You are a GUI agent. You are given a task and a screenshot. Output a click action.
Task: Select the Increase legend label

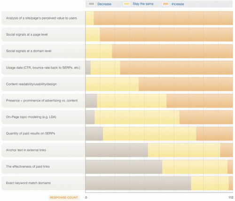tap(178, 4)
